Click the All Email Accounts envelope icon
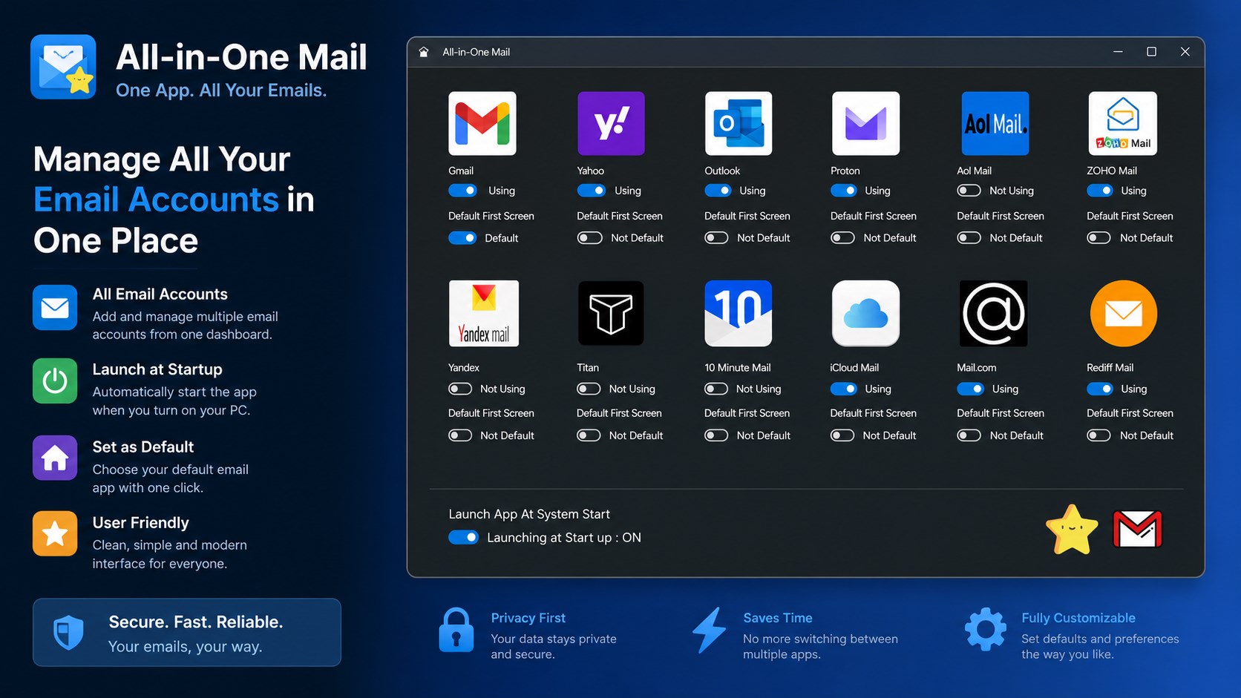The height and width of the screenshot is (698, 1241). (55, 307)
